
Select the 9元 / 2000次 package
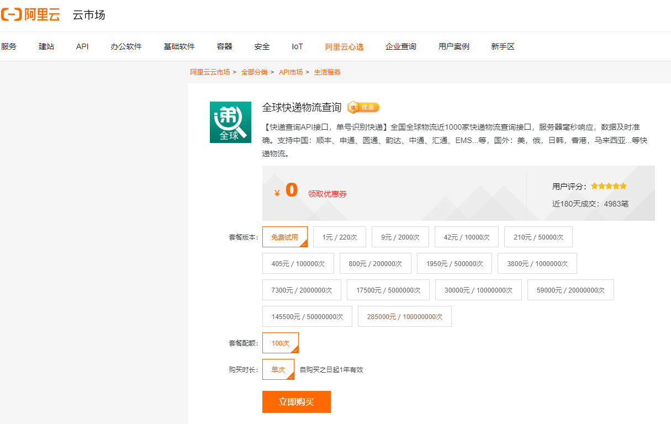coord(400,237)
